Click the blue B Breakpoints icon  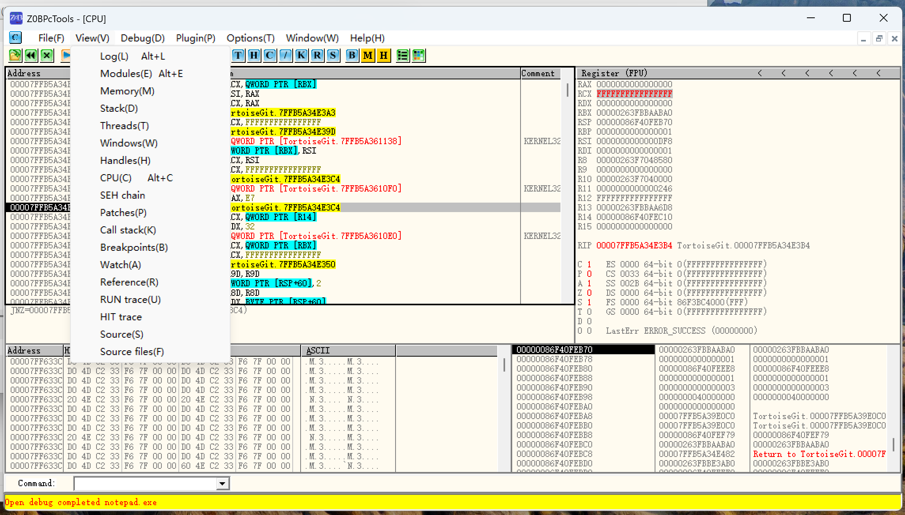[352, 55]
